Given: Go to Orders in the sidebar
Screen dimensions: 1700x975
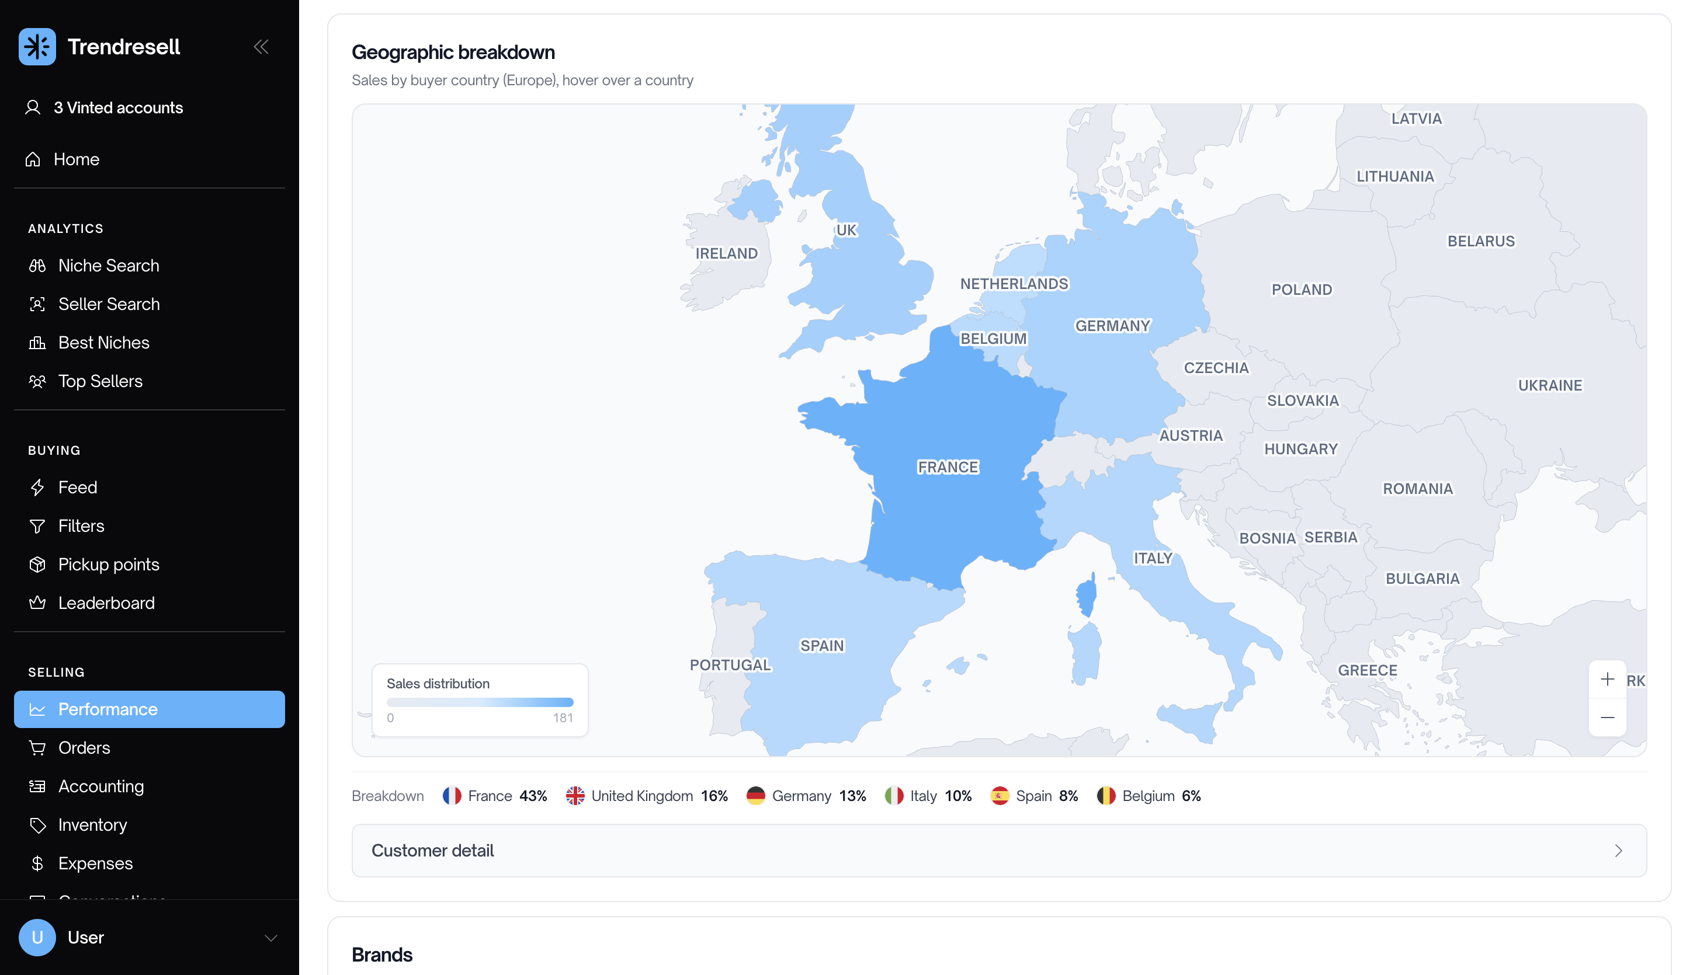Looking at the screenshot, I should click(x=150, y=748).
